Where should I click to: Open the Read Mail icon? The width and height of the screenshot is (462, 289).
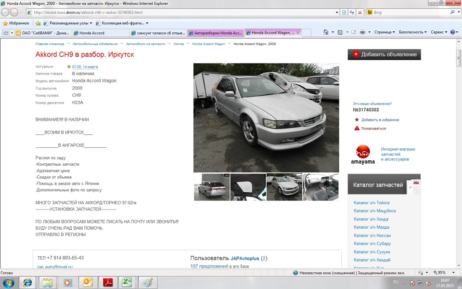[x=354, y=32]
